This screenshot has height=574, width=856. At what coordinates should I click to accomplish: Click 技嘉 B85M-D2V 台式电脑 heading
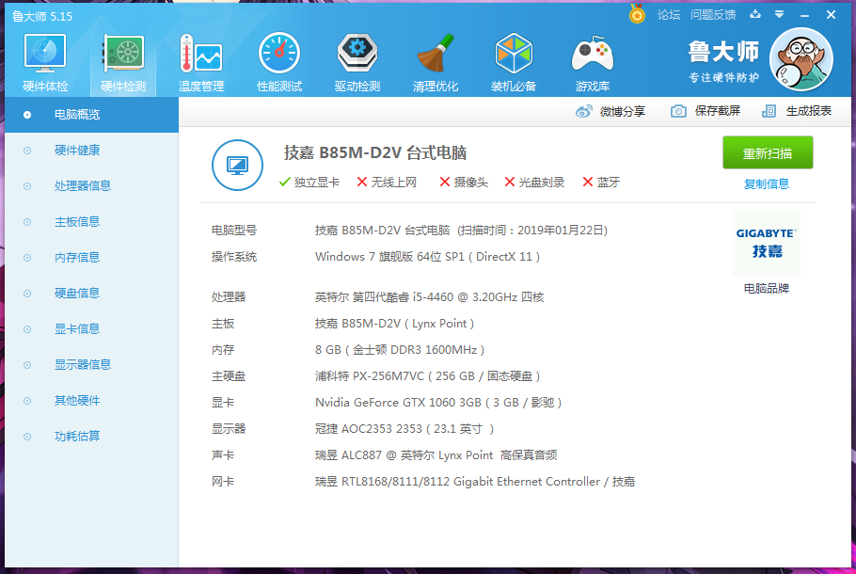(x=375, y=153)
